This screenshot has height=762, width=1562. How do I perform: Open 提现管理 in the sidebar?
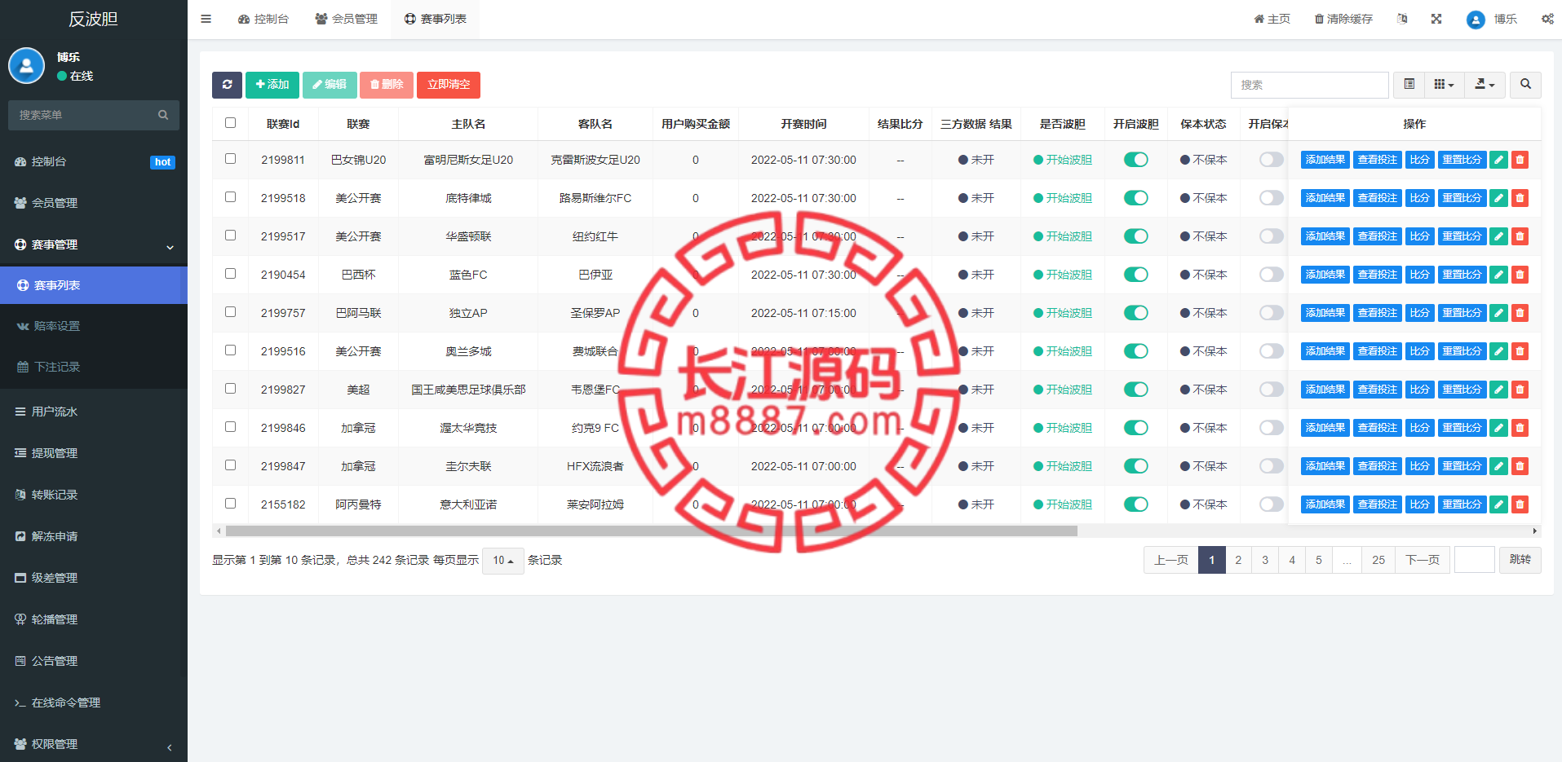[94, 453]
